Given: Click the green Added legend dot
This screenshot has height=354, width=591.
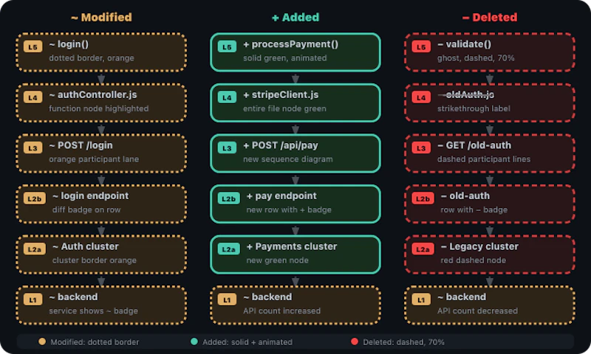Looking at the screenshot, I should click(194, 341).
